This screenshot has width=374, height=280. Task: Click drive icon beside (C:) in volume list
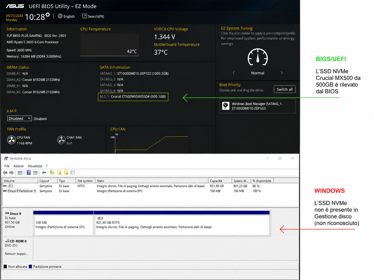point(5,186)
